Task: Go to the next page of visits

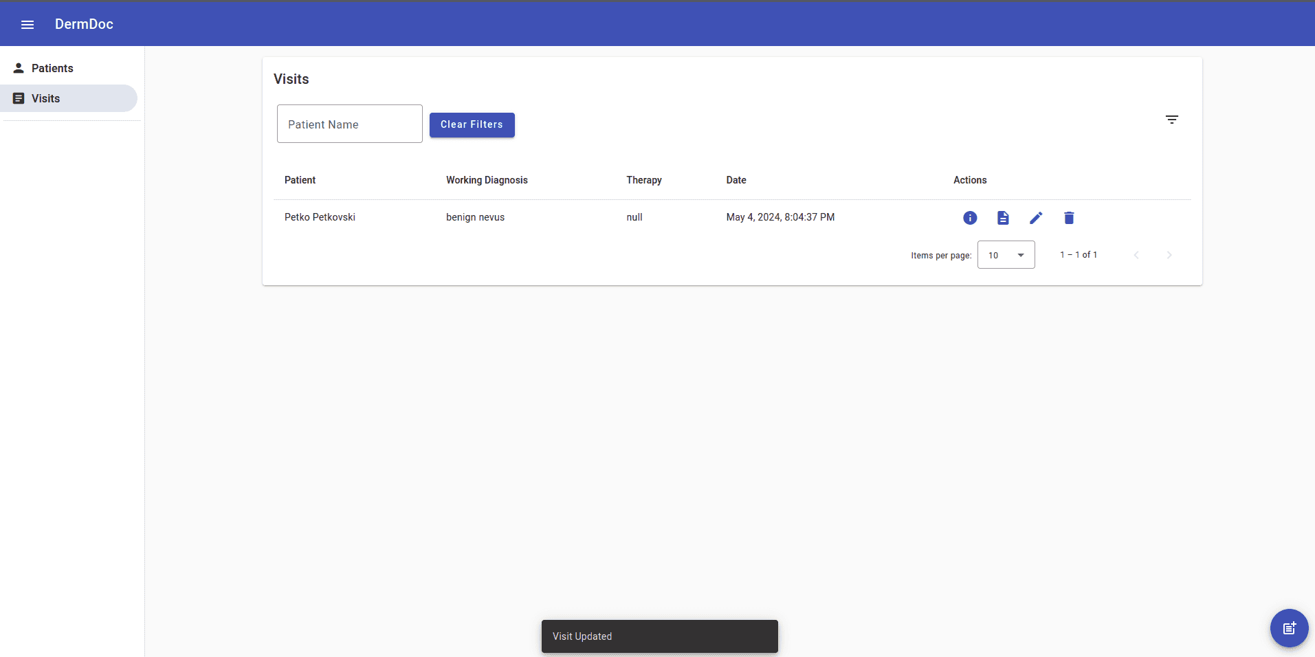Action: click(x=1169, y=255)
